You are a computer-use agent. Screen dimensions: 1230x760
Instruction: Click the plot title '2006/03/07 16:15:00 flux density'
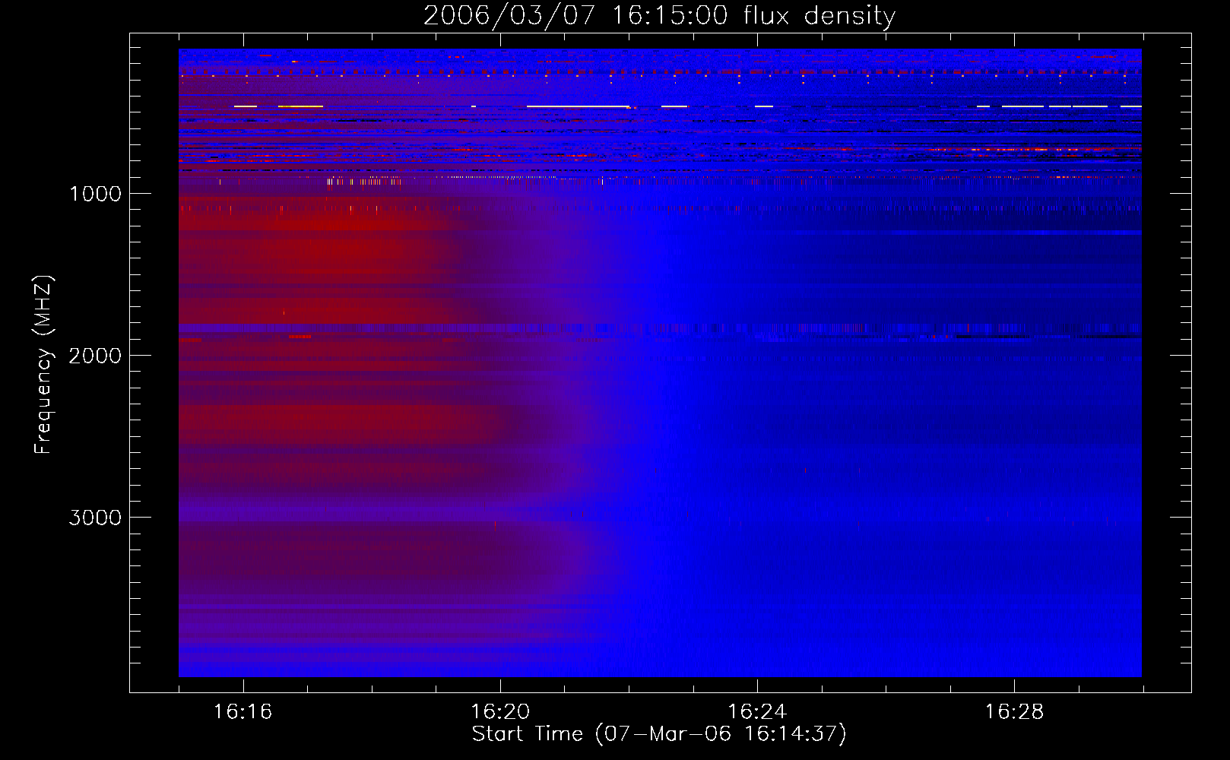click(x=659, y=16)
